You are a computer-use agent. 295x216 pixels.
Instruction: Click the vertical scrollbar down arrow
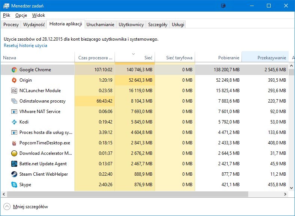click(x=291, y=188)
